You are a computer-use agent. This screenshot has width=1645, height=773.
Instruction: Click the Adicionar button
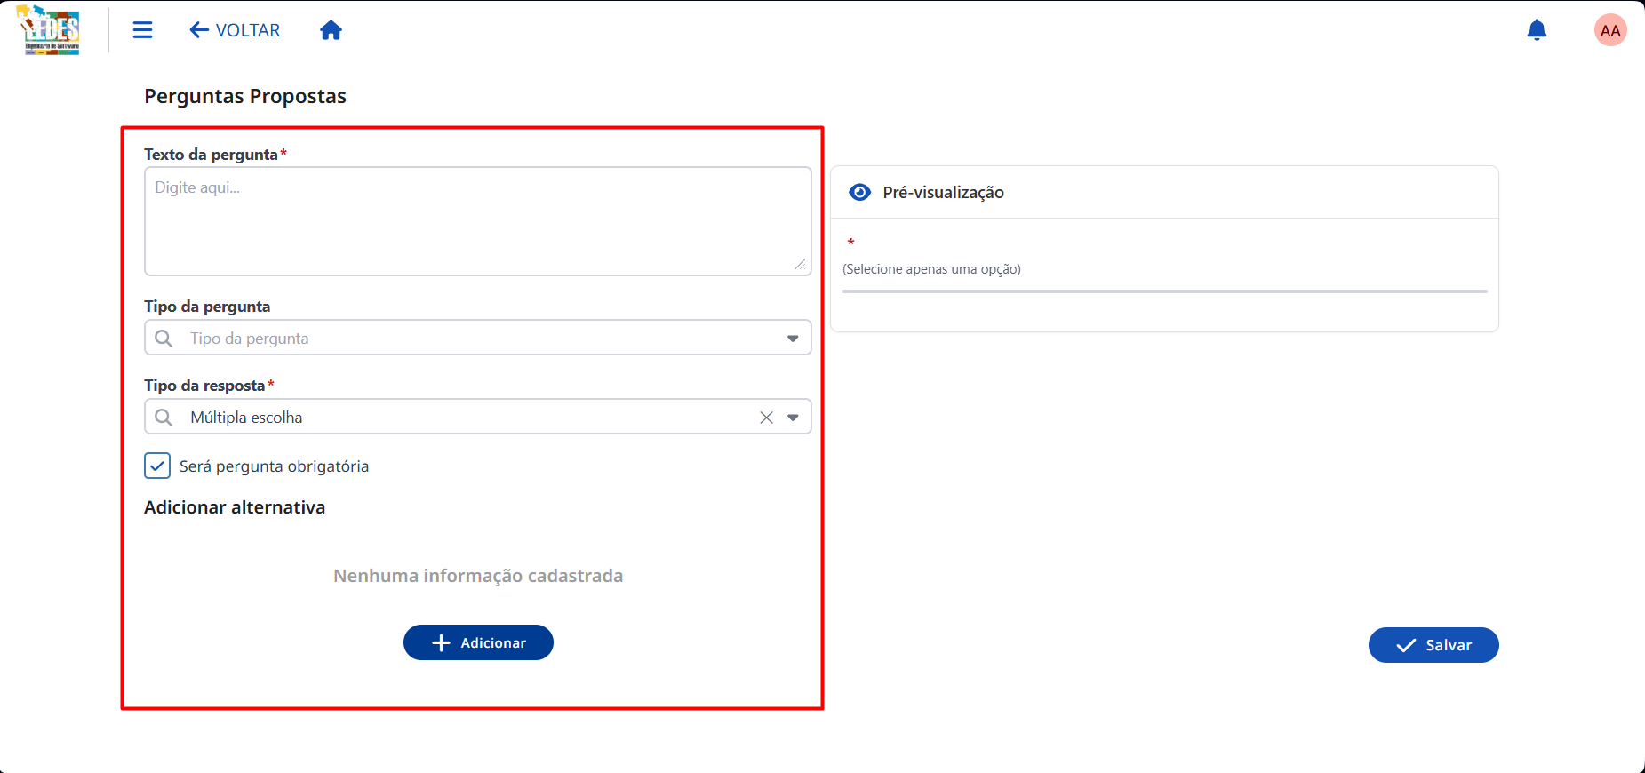[478, 642]
